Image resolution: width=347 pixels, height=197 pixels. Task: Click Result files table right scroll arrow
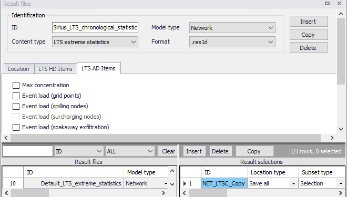pos(164,193)
